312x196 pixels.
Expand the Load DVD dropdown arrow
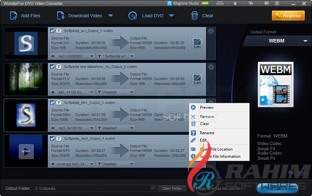pyautogui.click(x=172, y=16)
